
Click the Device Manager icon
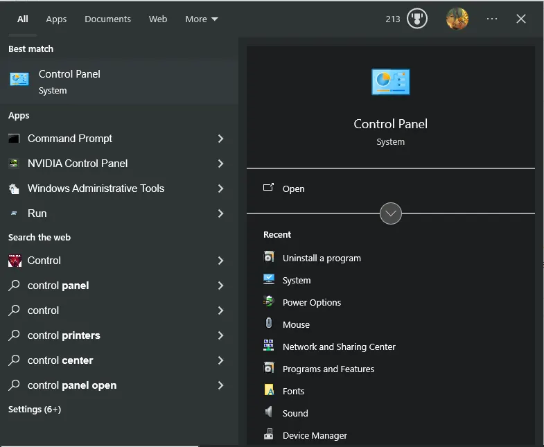269,434
